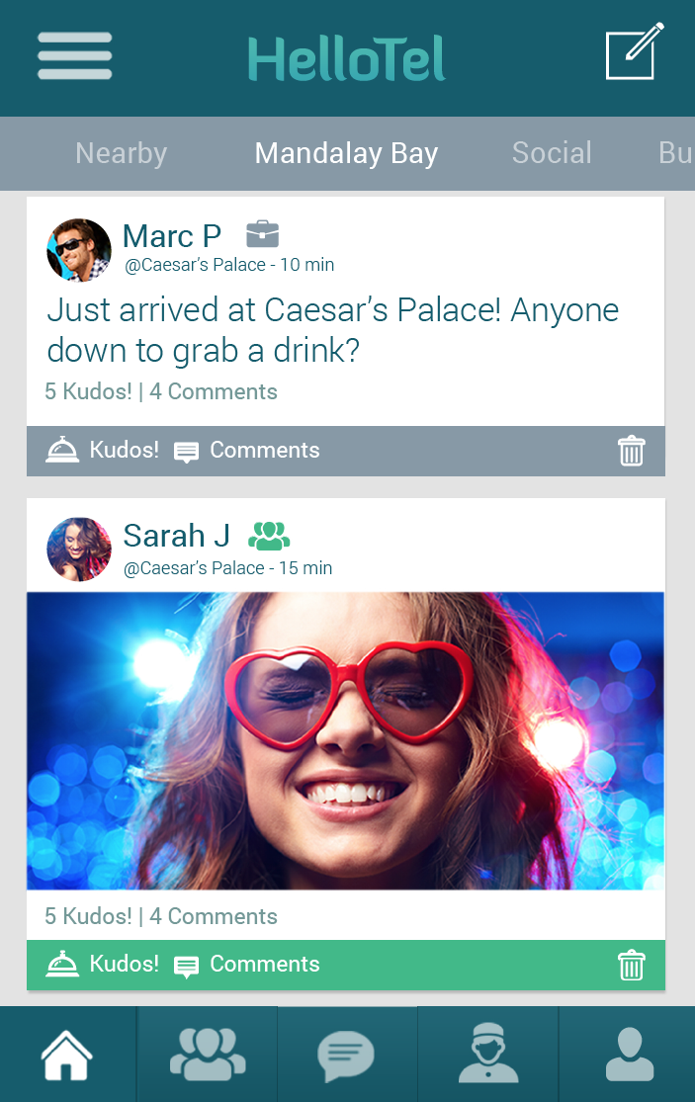This screenshot has height=1102, width=695.
Task: Open the hamburger navigation menu
Action: 74,56
